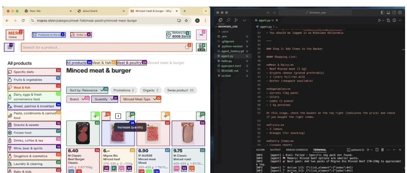The height and width of the screenshot is (173, 407).
Task: Split the VS Code editor to the right
Action: click(394, 20)
